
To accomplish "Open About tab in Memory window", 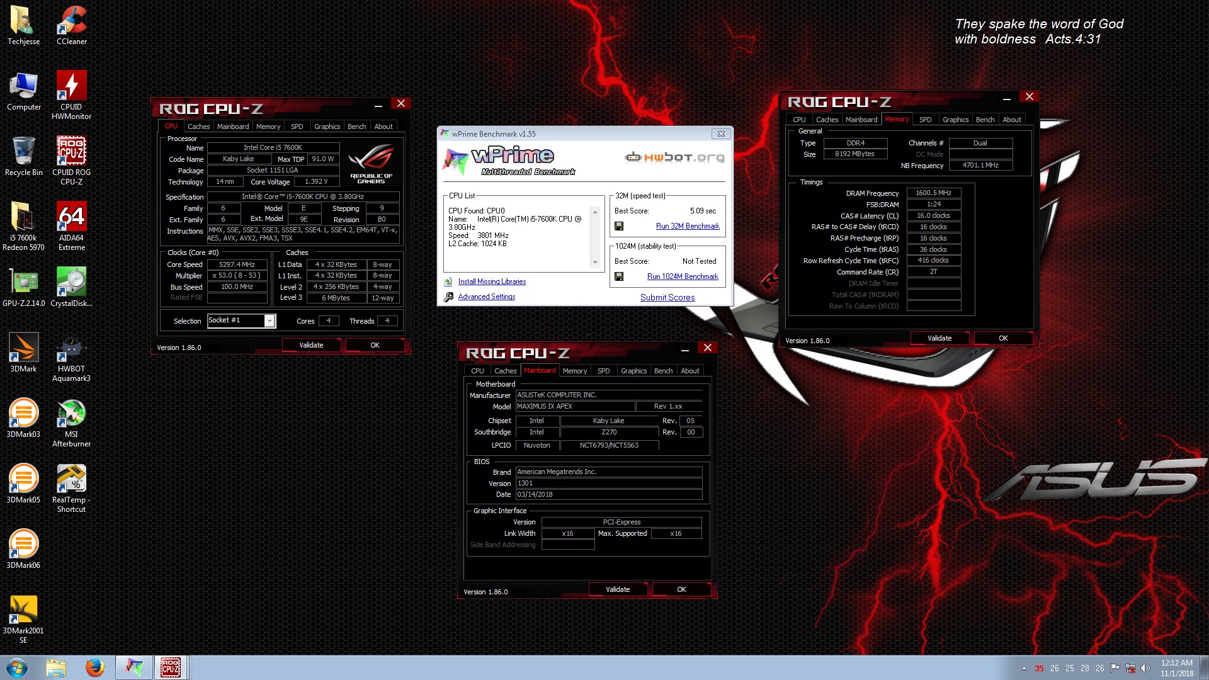I will (x=1012, y=120).
